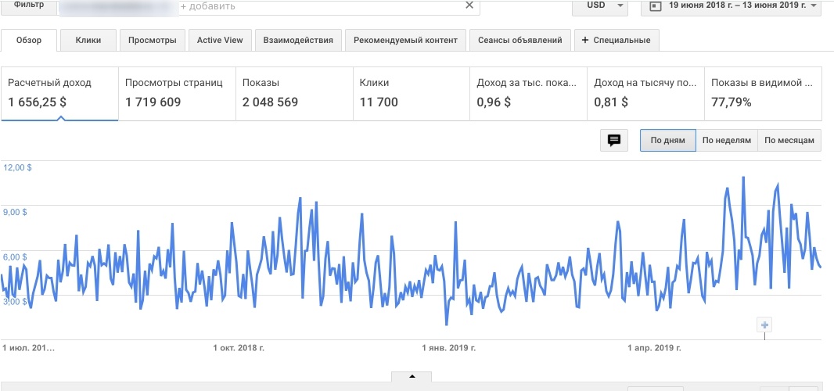Add a custom tab via + Специальные

[x=617, y=40]
